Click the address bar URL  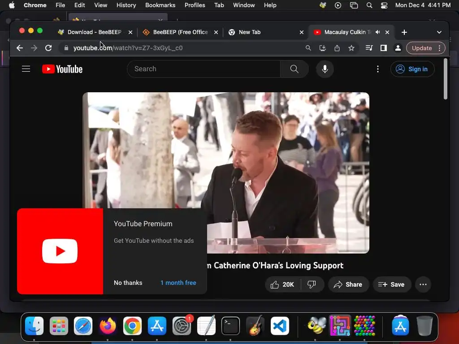128,48
